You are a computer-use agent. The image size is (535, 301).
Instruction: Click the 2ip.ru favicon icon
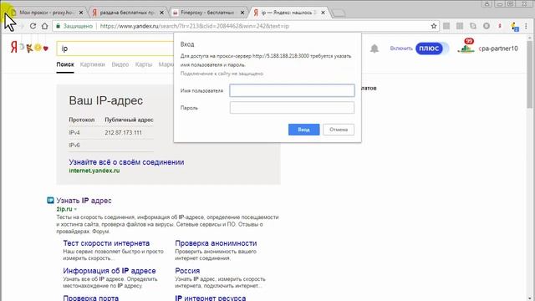(x=50, y=201)
